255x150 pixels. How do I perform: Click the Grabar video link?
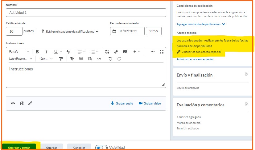150,104
